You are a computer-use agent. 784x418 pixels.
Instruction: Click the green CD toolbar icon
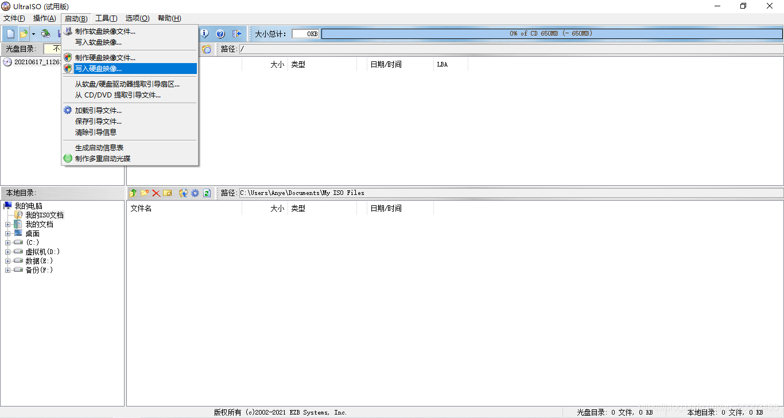pos(45,34)
